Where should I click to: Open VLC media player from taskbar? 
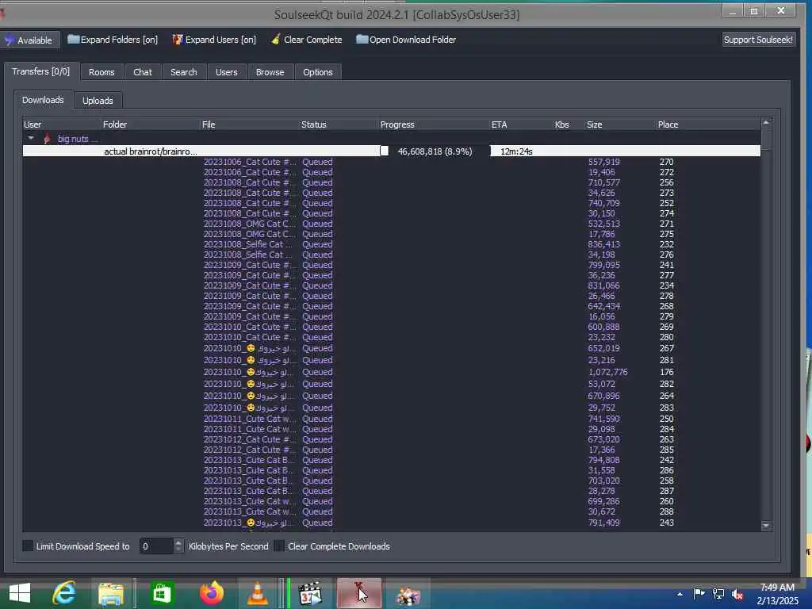(x=258, y=593)
